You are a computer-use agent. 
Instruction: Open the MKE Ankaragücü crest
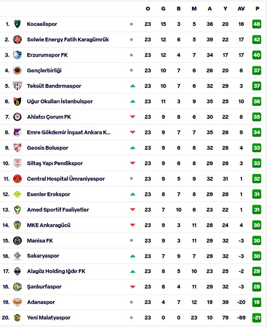click(17, 225)
